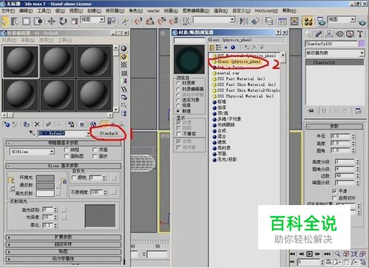The width and height of the screenshot is (369, 268).
Task: Switch browser to View Large Icons sphere
Action: point(233,47)
